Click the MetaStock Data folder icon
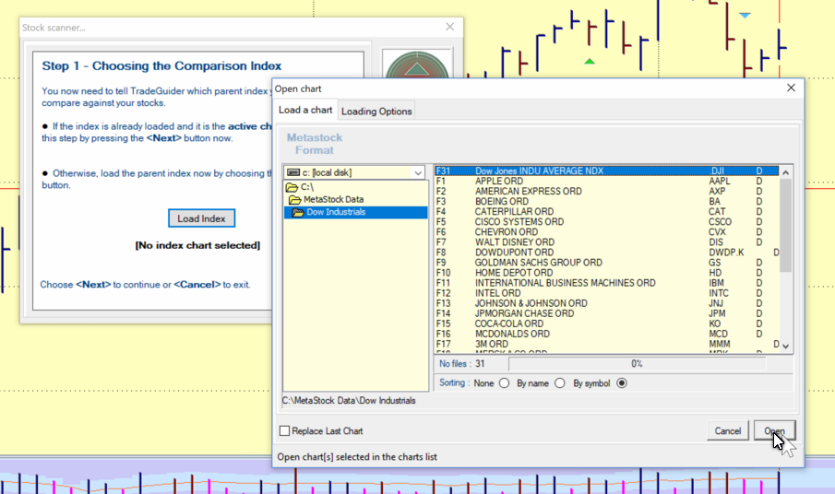The width and height of the screenshot is (835, 494). 294,200
